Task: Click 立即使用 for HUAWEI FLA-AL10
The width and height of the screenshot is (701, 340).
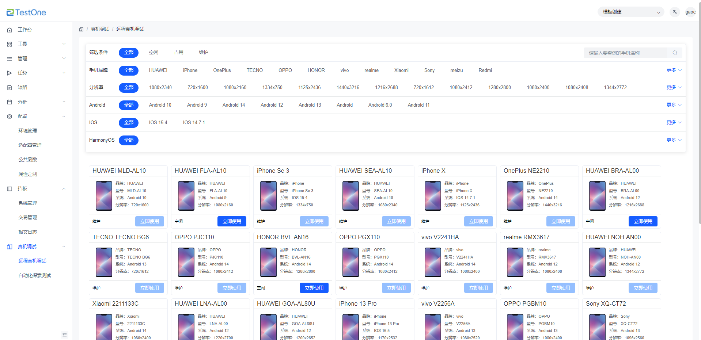Action: click(232, 221)
